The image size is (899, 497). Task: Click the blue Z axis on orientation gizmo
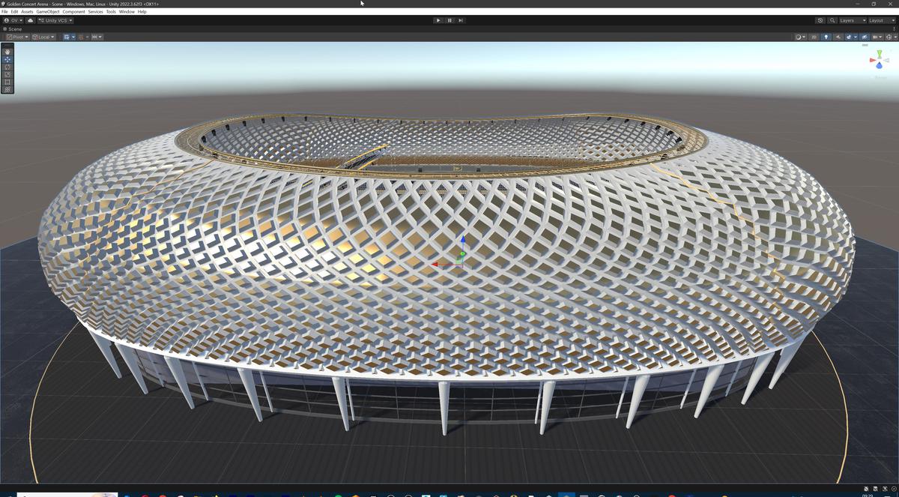click(880, 66)
